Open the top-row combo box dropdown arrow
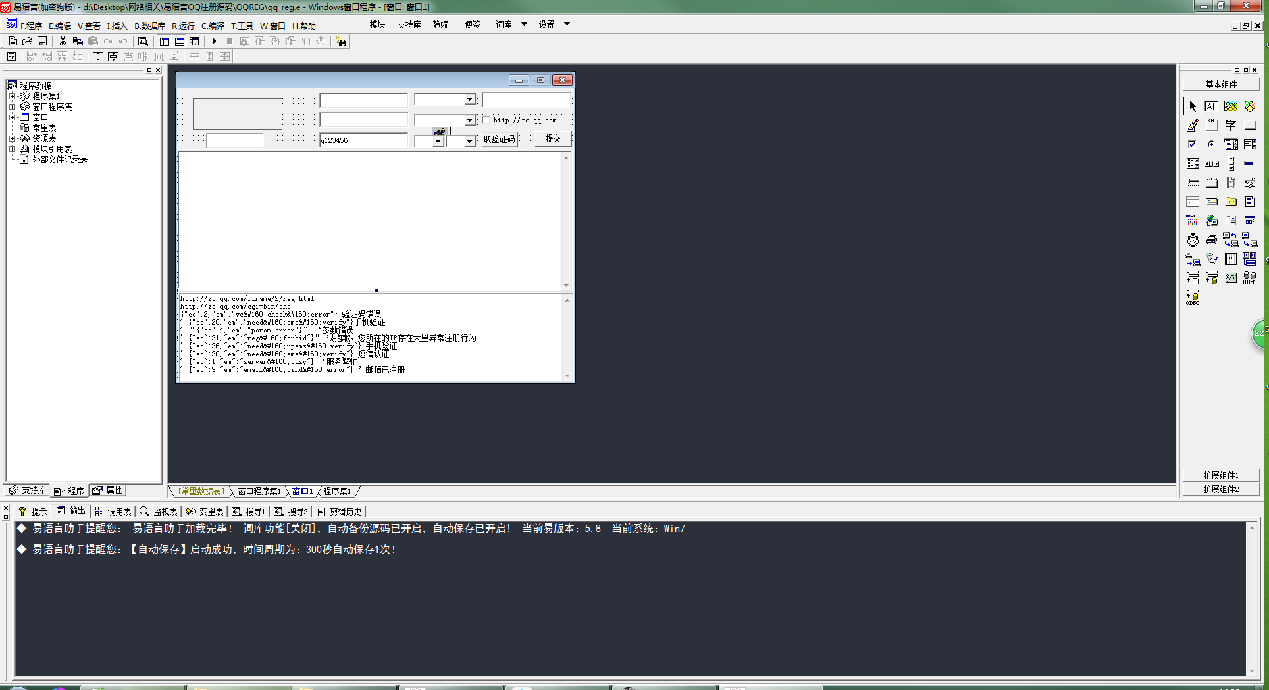Image resolution: width=1269 pixels, height=690 pixels. [469, 99]
